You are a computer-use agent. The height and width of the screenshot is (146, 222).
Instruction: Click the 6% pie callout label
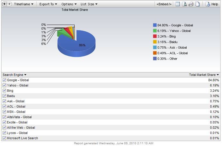tap(44, 44)
